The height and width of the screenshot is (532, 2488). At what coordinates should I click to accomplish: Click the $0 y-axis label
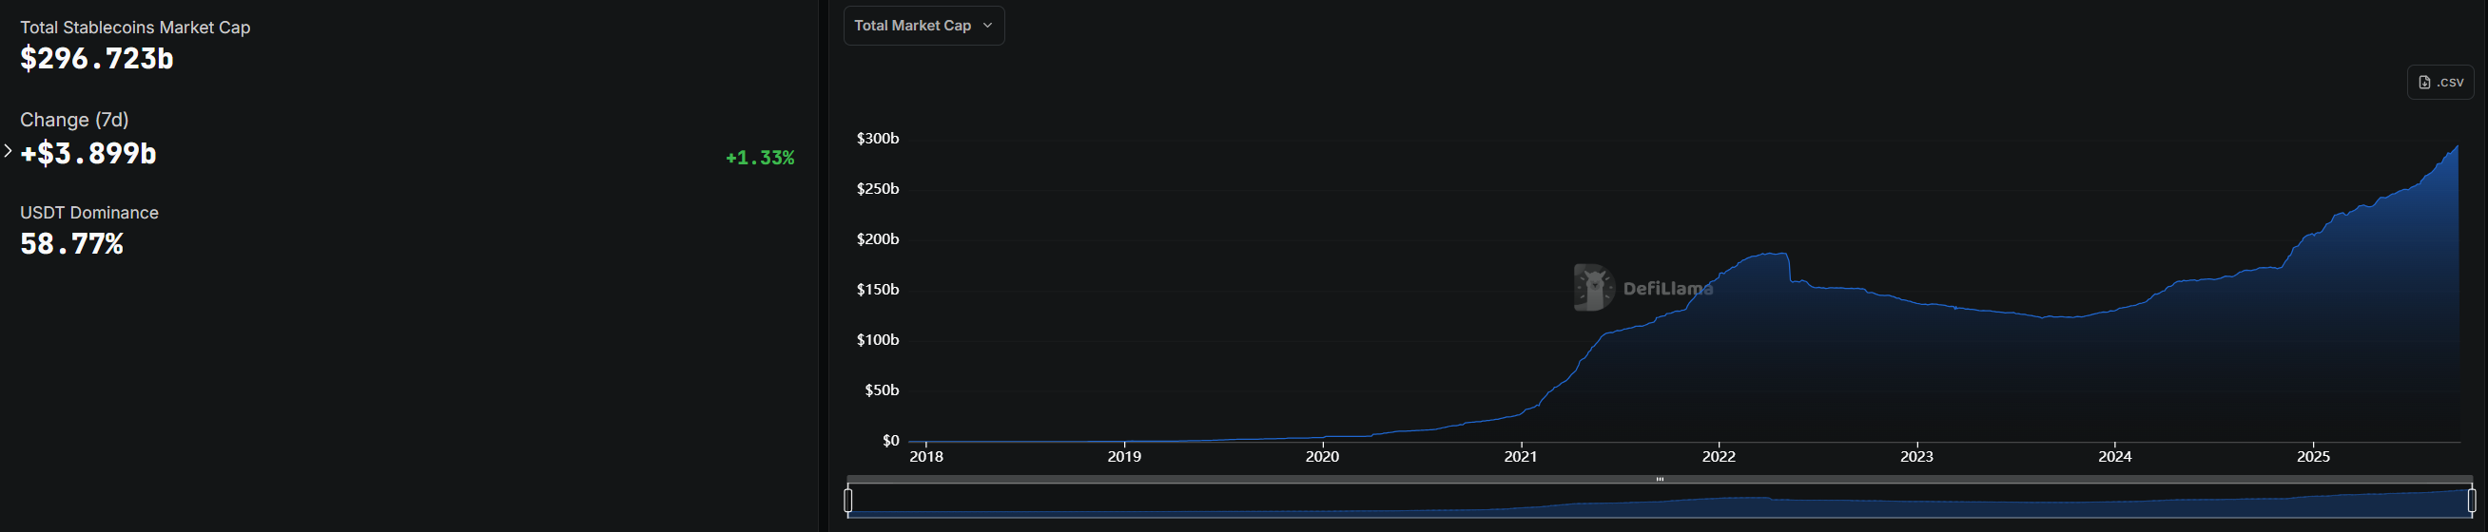click(889, 440)
